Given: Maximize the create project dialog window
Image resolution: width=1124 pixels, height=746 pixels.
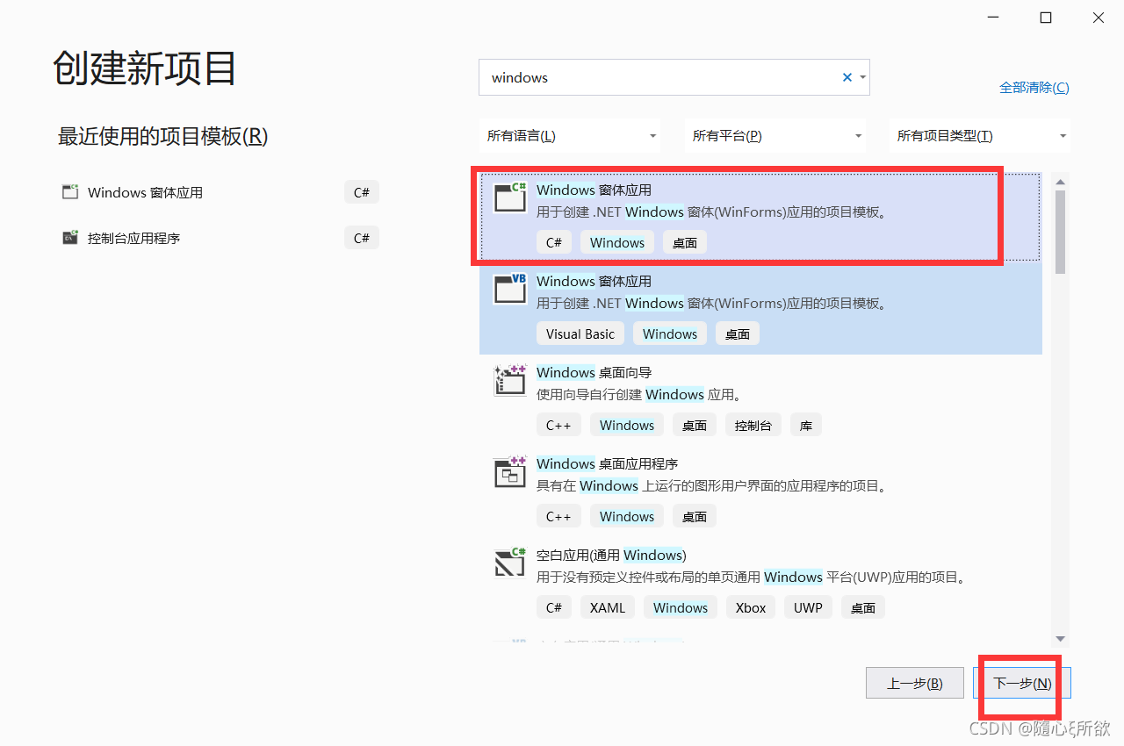Looking at the screenshot, I should pos(1046,18).
